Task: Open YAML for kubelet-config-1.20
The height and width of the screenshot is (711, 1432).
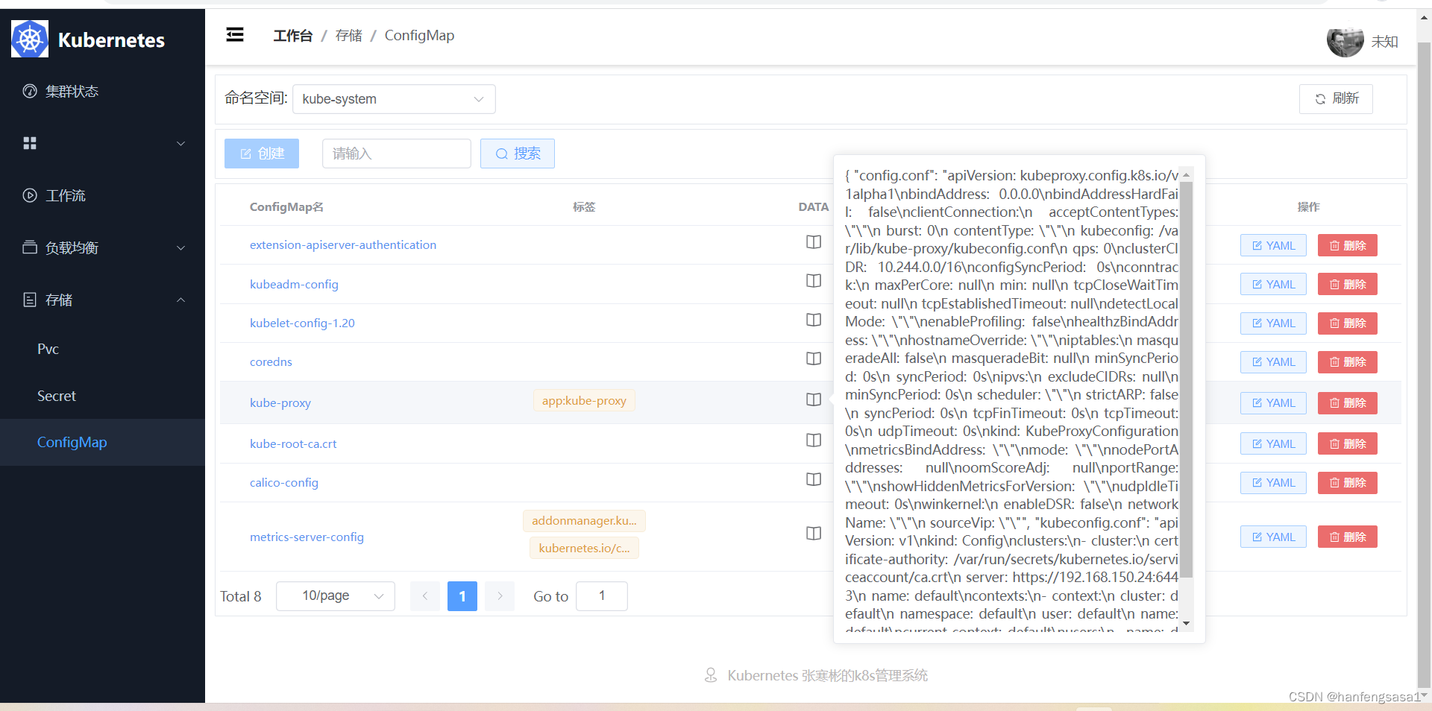Action: (x=1273, y=323)
